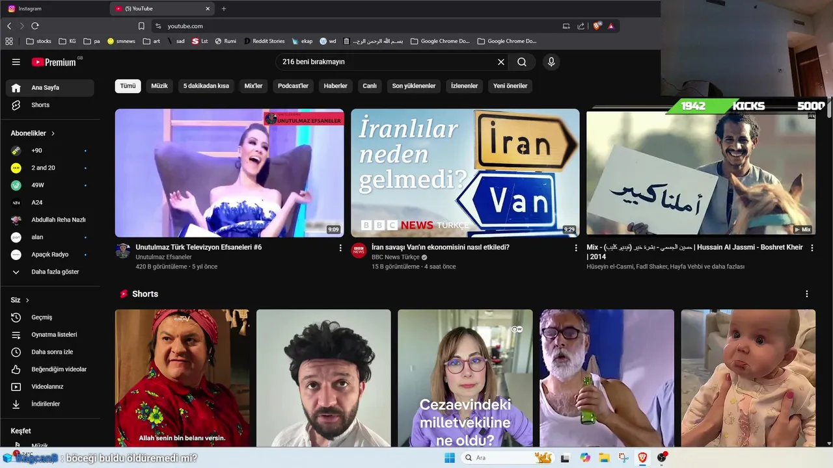Expand Abonelikler subscriptions chevron

[x=53, y=133]
